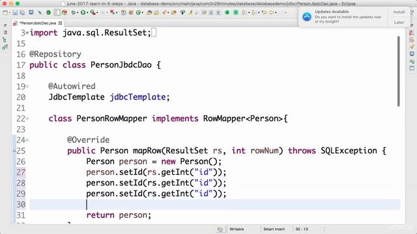
Task: Click the 'Updates Available' notification title
Action: (x=332, y=12)
